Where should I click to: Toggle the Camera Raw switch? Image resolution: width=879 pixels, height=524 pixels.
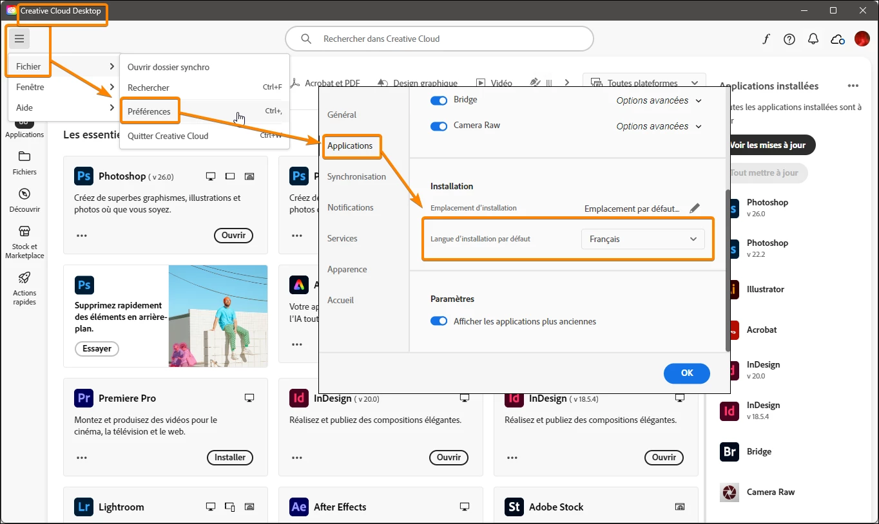(439, 126)
